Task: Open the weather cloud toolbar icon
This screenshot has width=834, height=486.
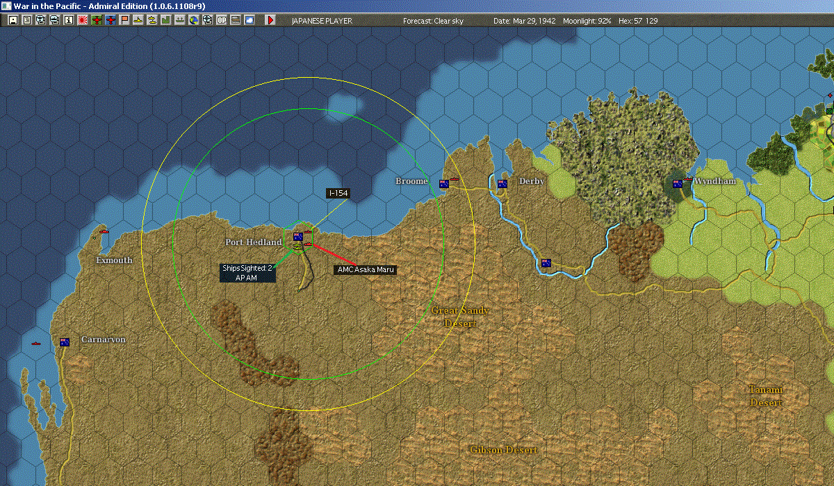Action: coord(249,20)
